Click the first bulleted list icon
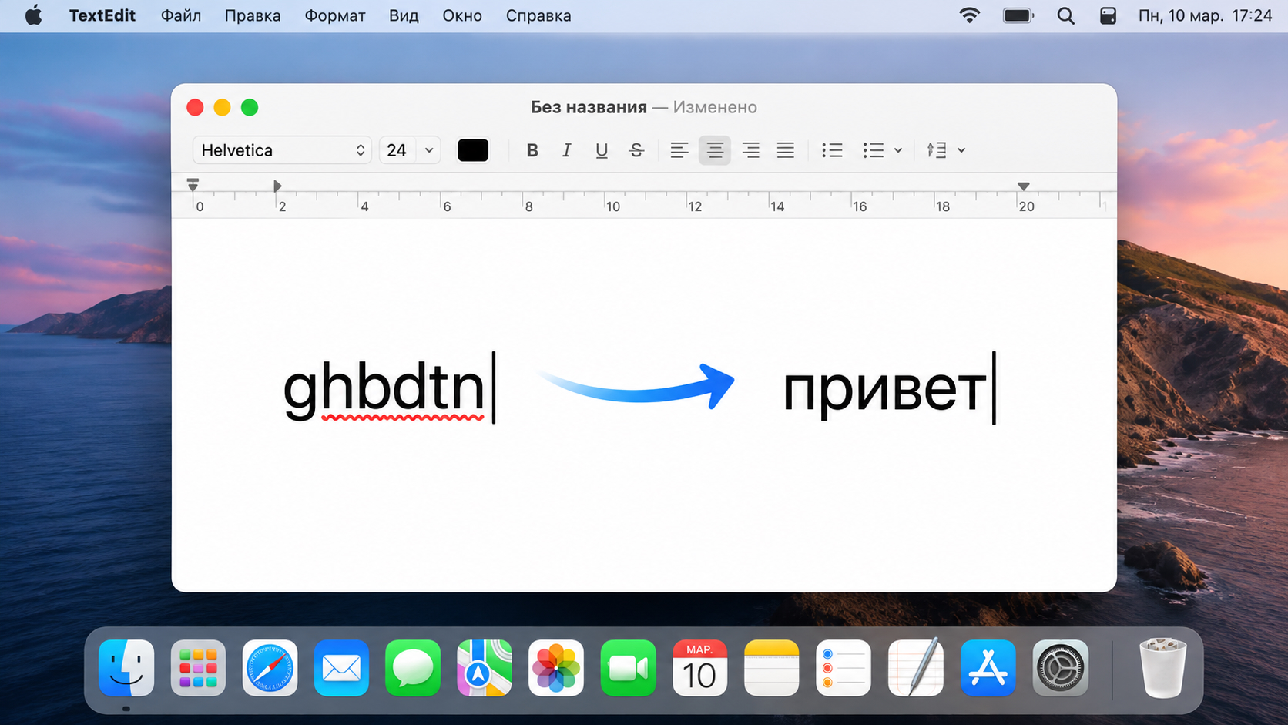This screenshot has width=1288, height=725. (x=832, y=150)
